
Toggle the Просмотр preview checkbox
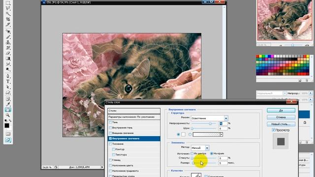[x=274, y=130]
